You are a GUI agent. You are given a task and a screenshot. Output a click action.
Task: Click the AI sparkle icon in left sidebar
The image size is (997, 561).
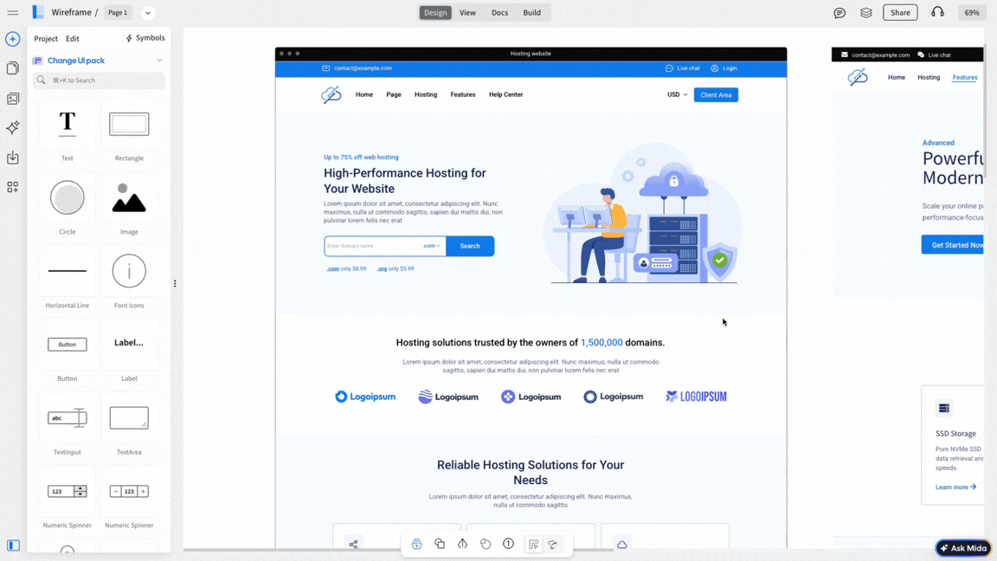[x=12, y=127]
